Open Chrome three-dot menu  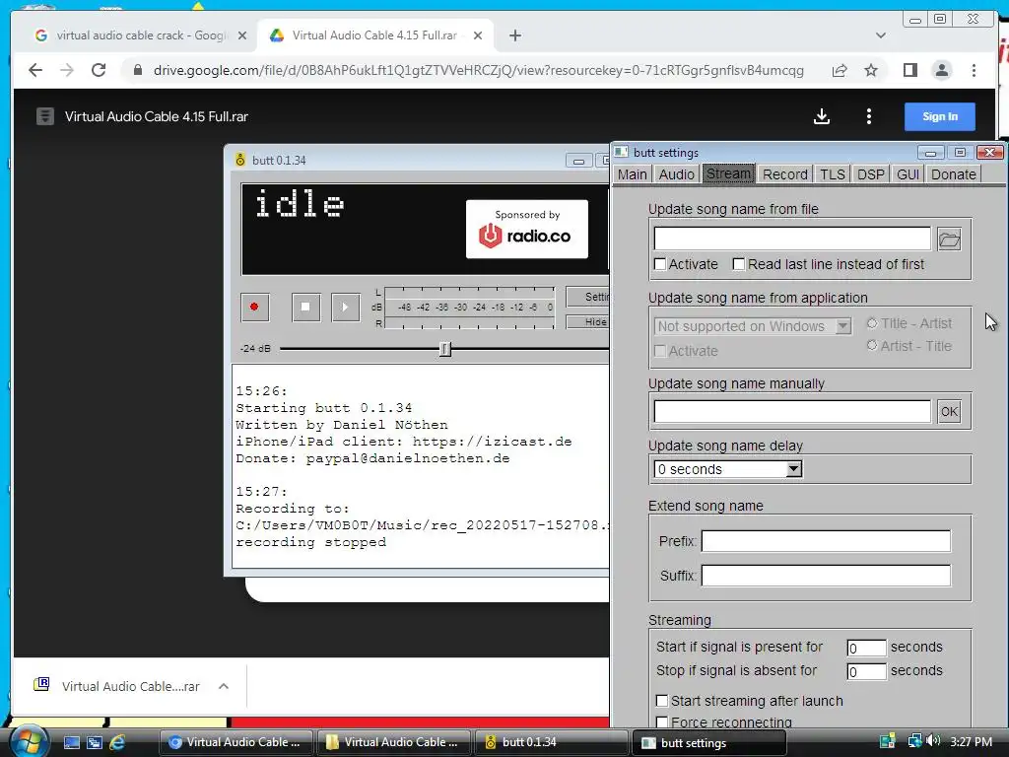[974, 70]
